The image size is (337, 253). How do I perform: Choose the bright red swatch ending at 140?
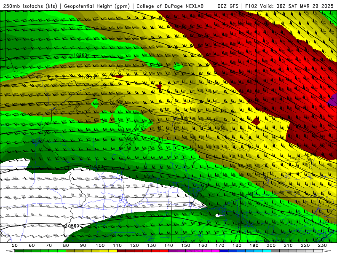164,250
